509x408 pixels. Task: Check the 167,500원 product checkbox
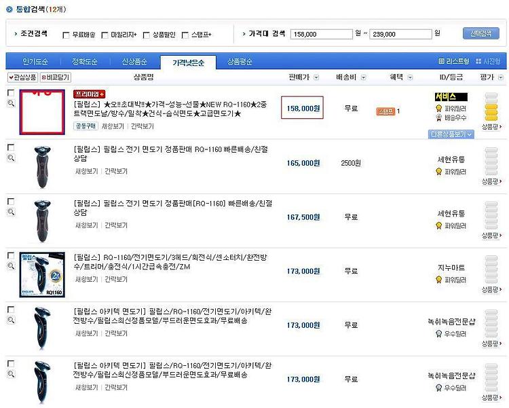(11, 202)
